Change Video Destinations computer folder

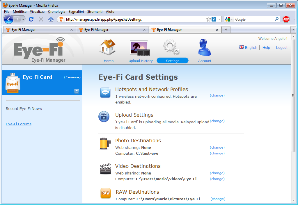click(217, 179)
